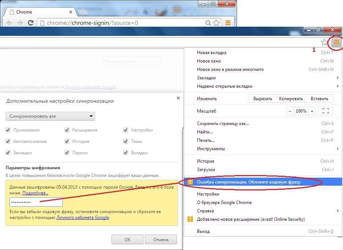Click the orange hamburger menu icon in main window
This screenshot has width=343, height=250.
pyautogui.click(x=336, y=42)
